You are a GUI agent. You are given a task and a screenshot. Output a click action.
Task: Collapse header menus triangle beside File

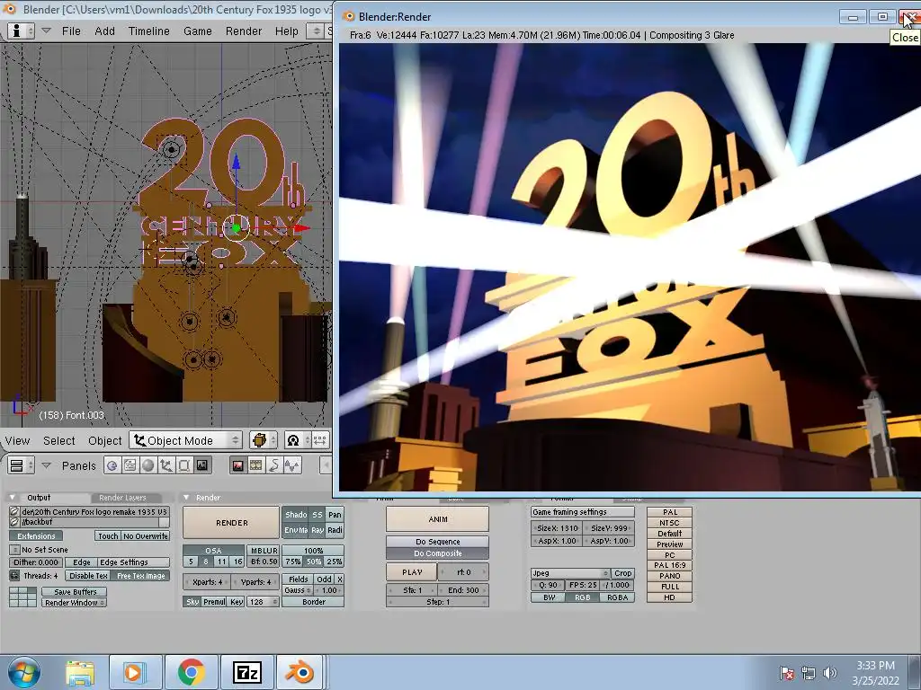[x=47, y=31]
